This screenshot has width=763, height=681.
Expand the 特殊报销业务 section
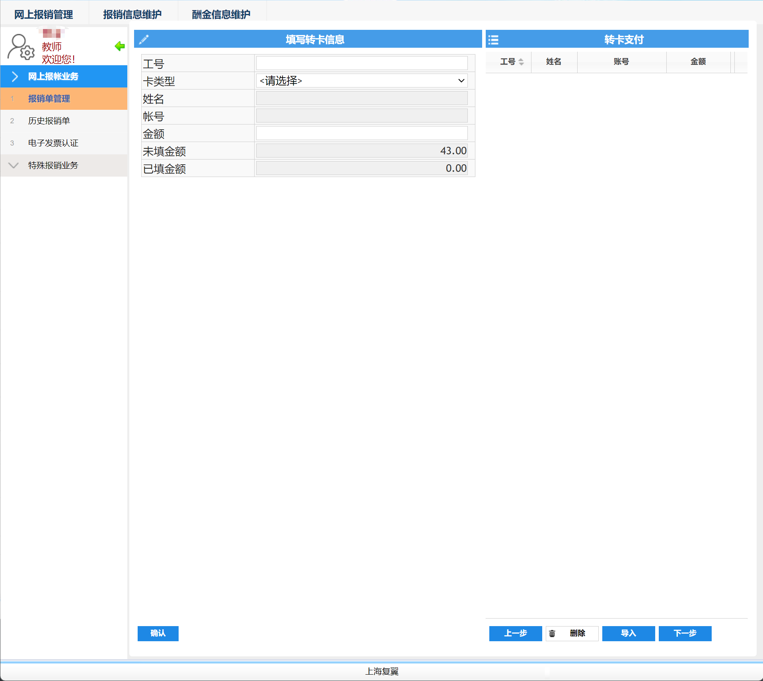(14, 165)
